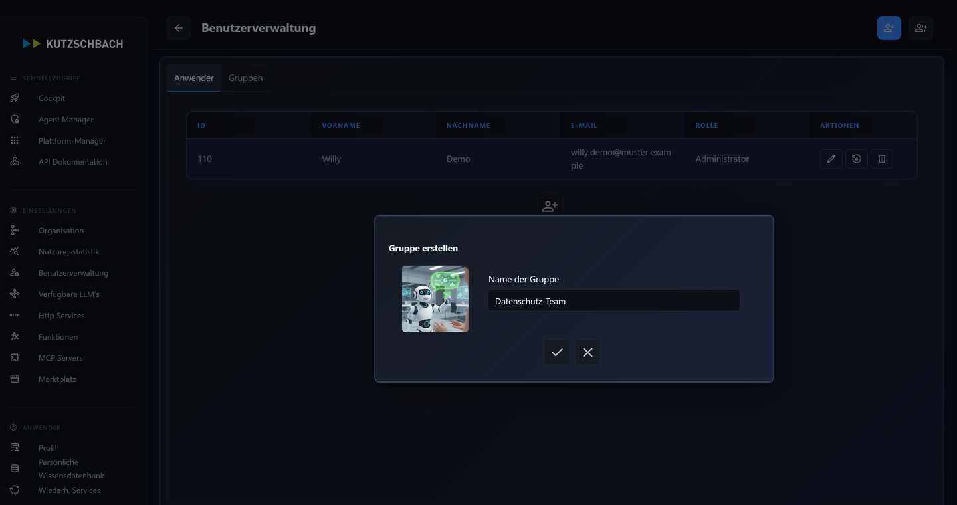Image resolution: width=957 pixels, height=505 pixels.
Task: Click the Marktplatz store icon
Action: (15, 379)
